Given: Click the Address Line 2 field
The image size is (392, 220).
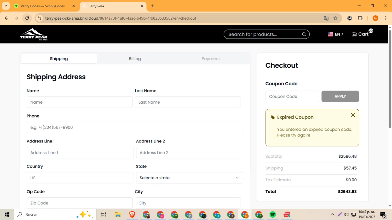Looking at the screenshot, I should pyautogui.click(x=189, y=153).
